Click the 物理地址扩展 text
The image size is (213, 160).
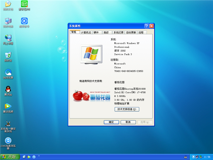point(122,104)
